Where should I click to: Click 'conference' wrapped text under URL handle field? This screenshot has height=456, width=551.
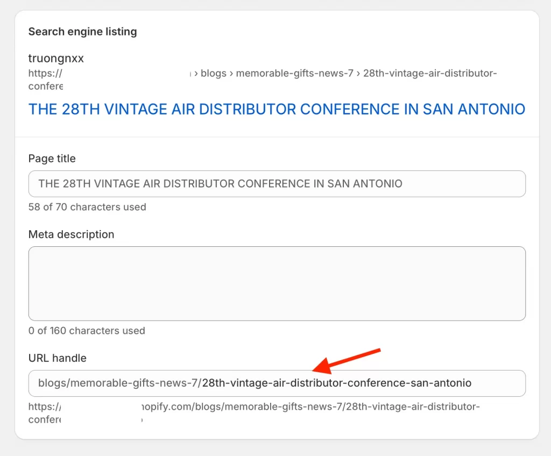44,419
